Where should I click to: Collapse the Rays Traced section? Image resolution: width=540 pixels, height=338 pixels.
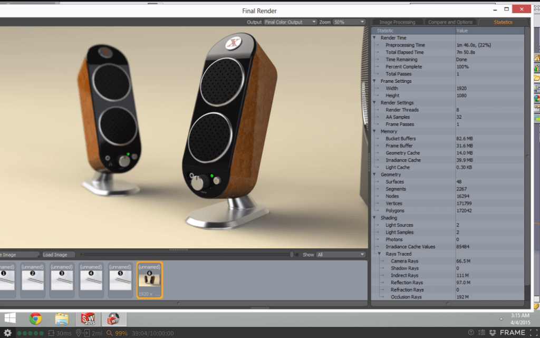coord(379,254)
